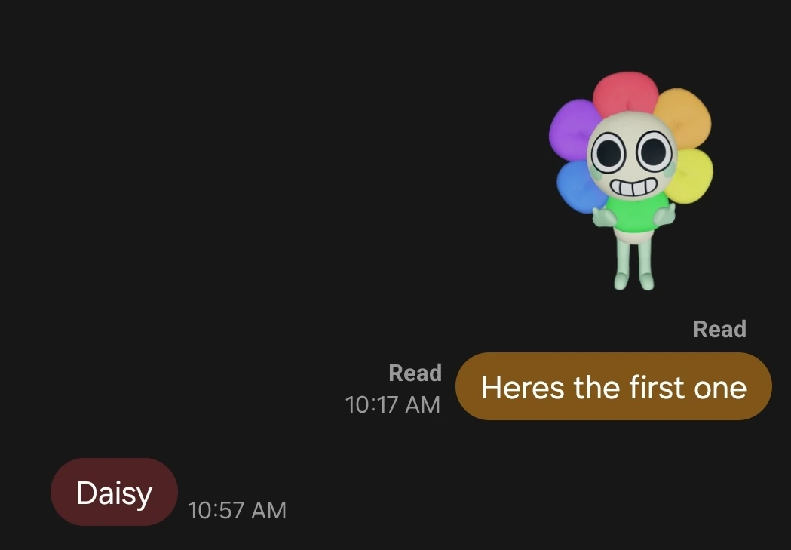Open the rainbow flower character sticker

click(x=631, y=180)
